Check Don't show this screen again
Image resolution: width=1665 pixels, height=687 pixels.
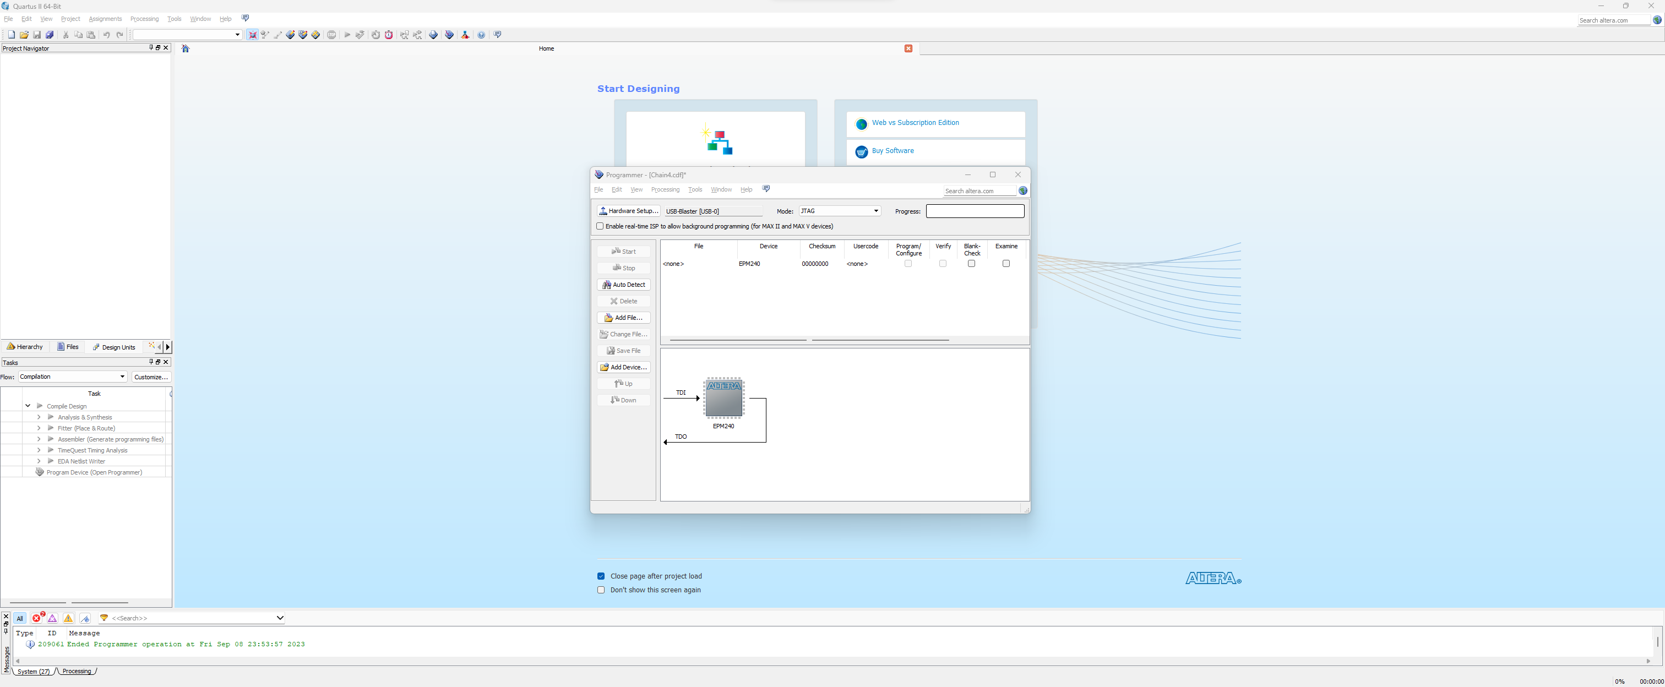(601, 590)
